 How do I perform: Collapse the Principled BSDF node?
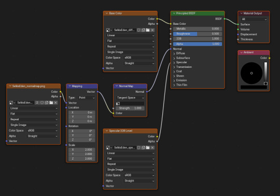(174, 13)
